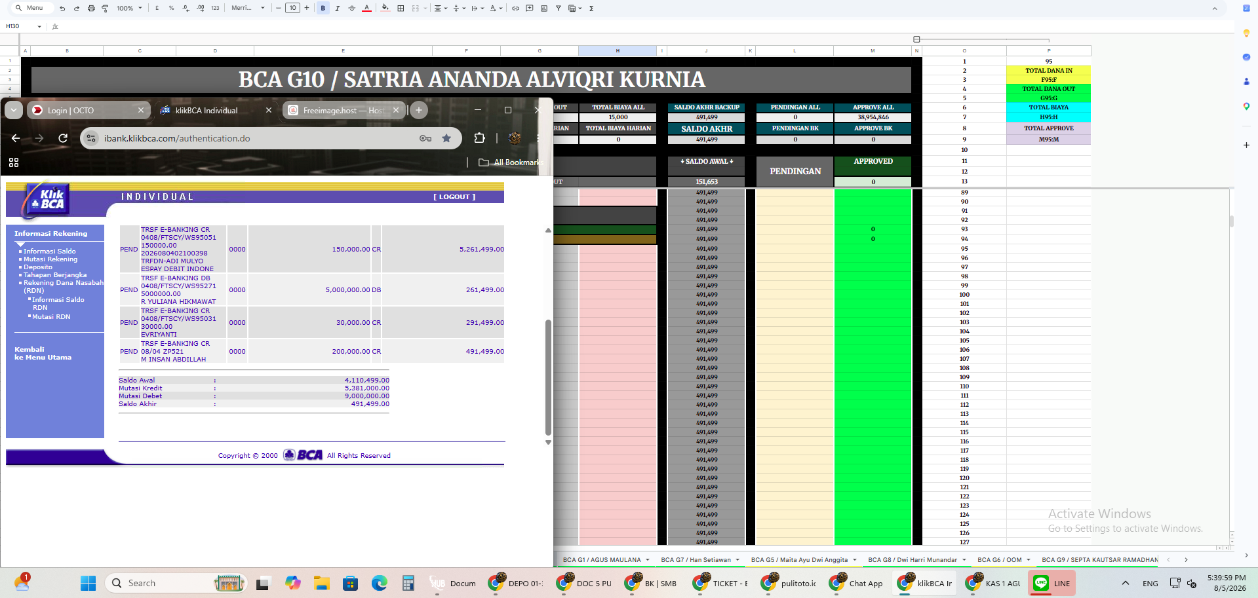Open the Name Box dropdown arrow
This screenshot has width=1258, height=598.
pyautogui.click(x=39, y=27)
